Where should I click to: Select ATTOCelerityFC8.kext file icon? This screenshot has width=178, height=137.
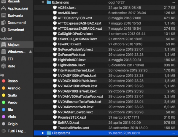(x=55, y=18)
